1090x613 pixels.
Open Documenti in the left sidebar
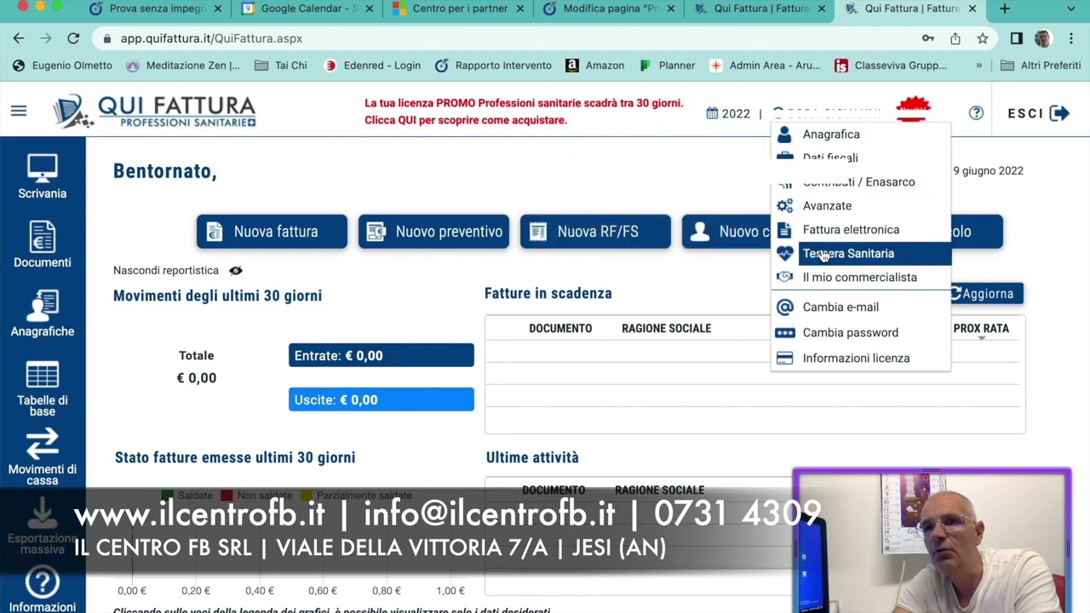43,245
